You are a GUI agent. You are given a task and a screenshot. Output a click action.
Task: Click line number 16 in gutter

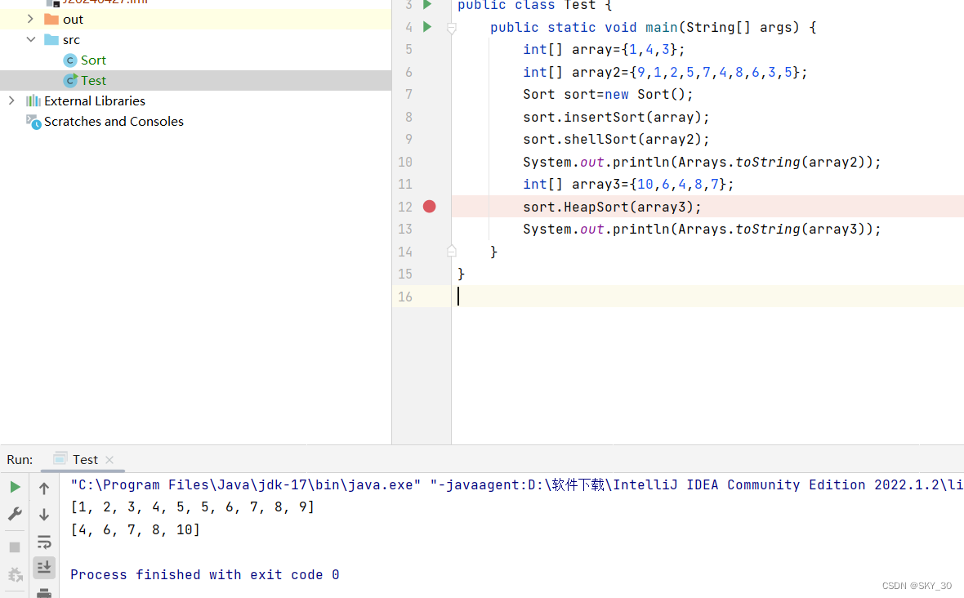pyautogui.click(x=405, y=297)
